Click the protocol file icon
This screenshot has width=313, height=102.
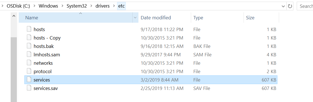click(29, 71)
